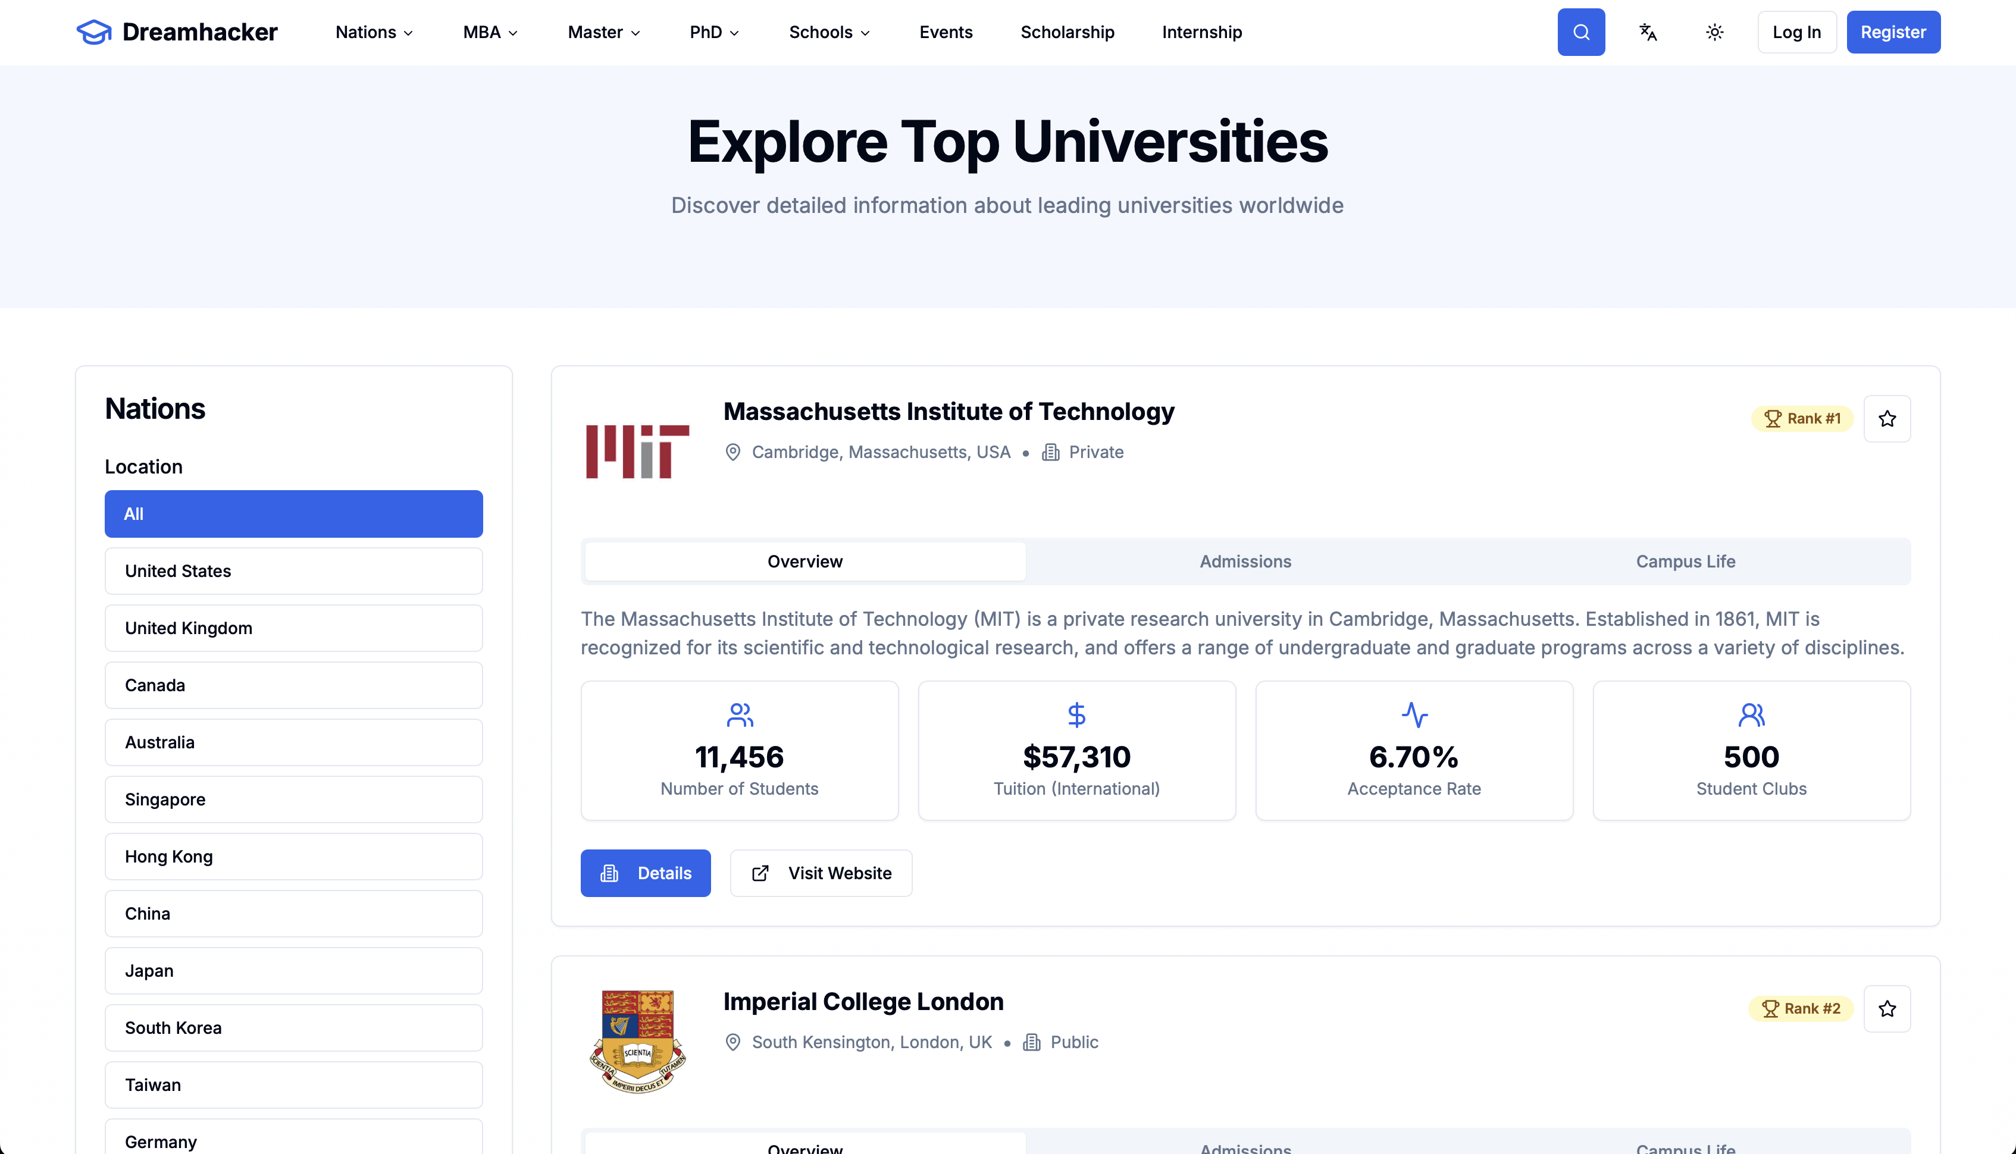2016x1154 pixels.
Task: Favorite MIT with the star icon
Action: [x=1887, y=419]
